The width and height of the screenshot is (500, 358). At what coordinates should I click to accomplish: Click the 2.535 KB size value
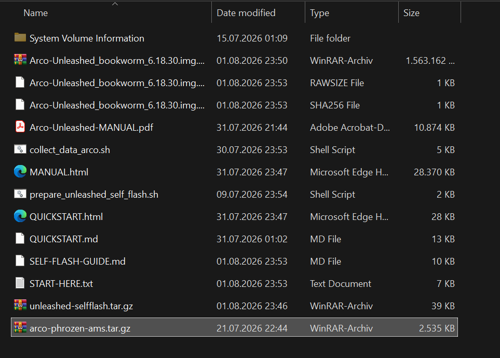coord(437,328)
